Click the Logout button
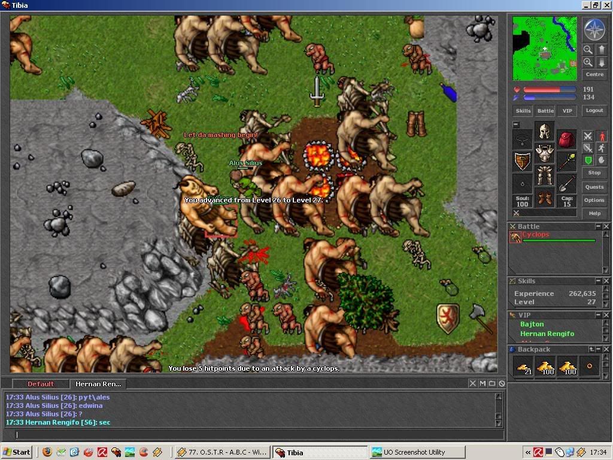This screenshot has height=460, width=613. pos(594,110)
